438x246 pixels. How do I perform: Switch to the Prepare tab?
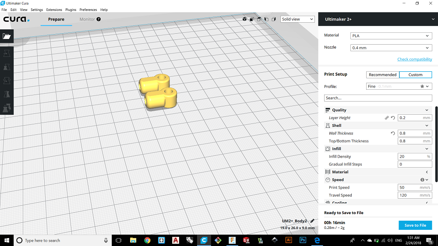coord(56,19)
